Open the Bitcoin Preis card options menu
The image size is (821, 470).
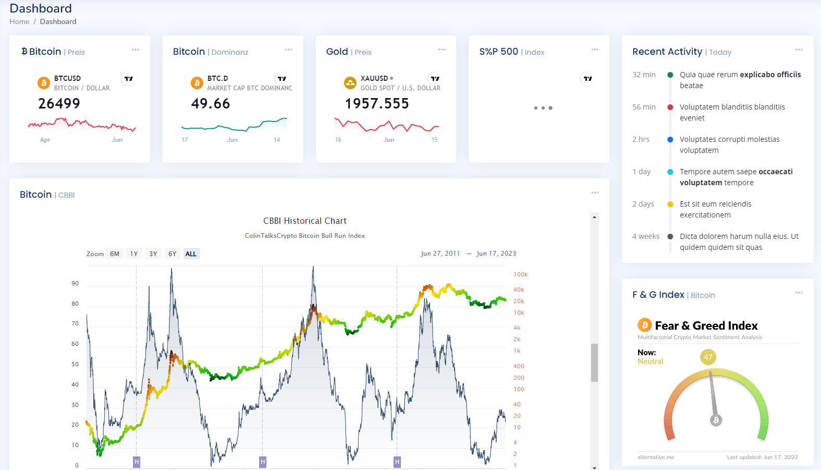pos(136,50)
